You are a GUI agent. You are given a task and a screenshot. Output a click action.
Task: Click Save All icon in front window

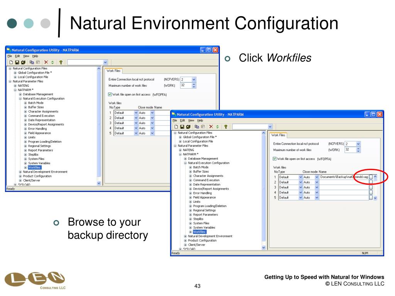point(188,126)
